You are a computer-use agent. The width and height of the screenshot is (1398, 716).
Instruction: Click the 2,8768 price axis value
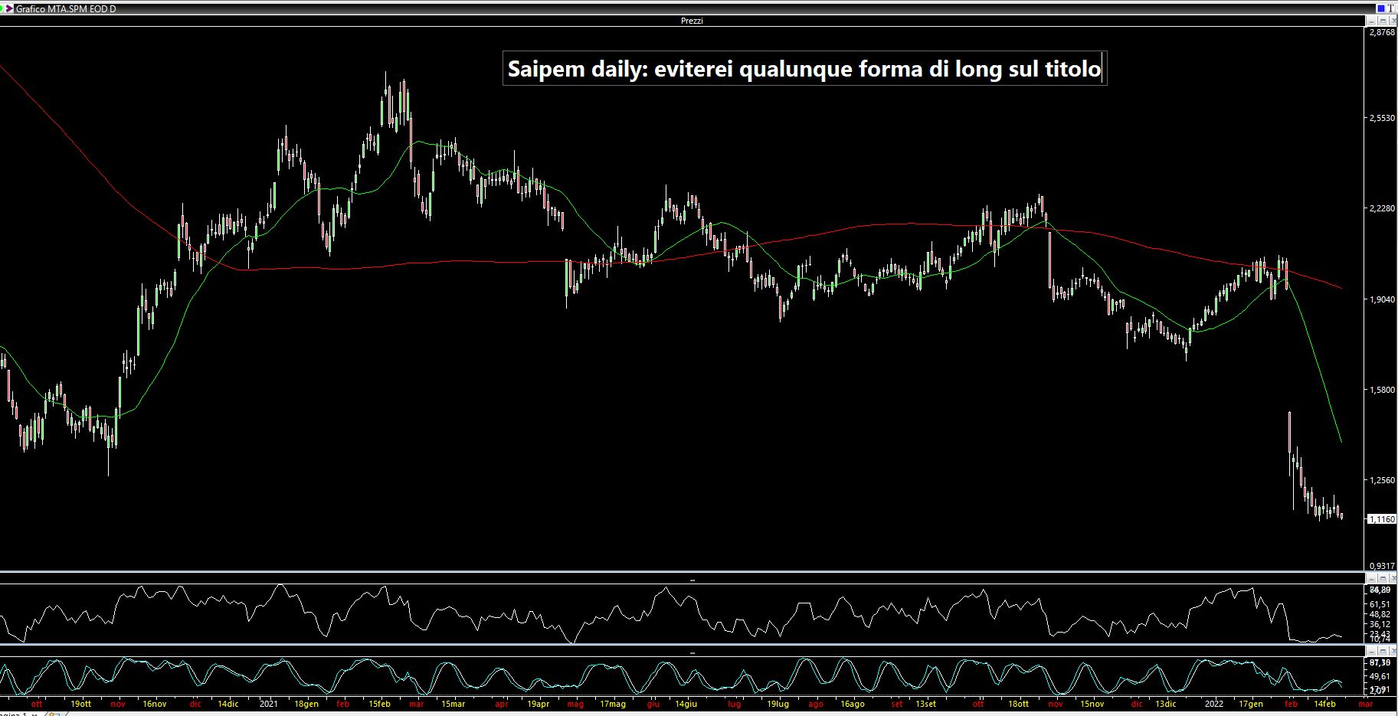[1382, 33]
